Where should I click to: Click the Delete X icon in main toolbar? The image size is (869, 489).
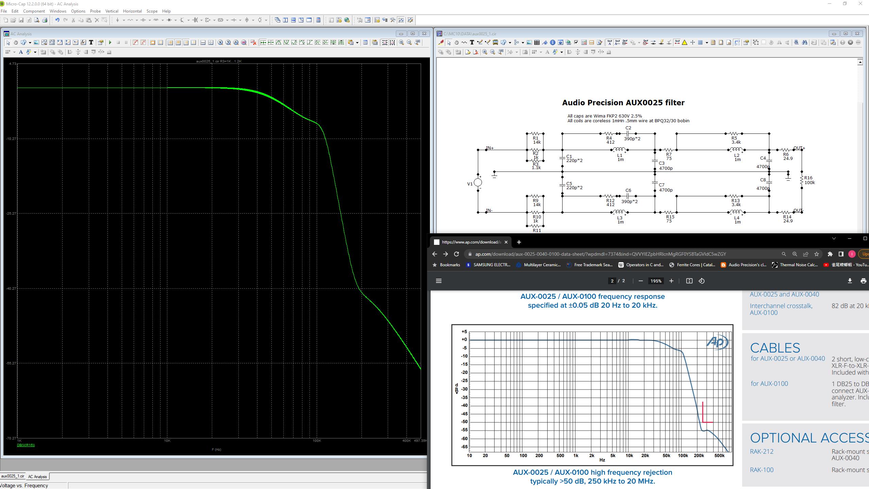(97, 20)
